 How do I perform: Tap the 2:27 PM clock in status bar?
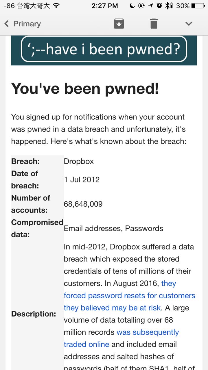pyautogui.click(x=105, y=5)
